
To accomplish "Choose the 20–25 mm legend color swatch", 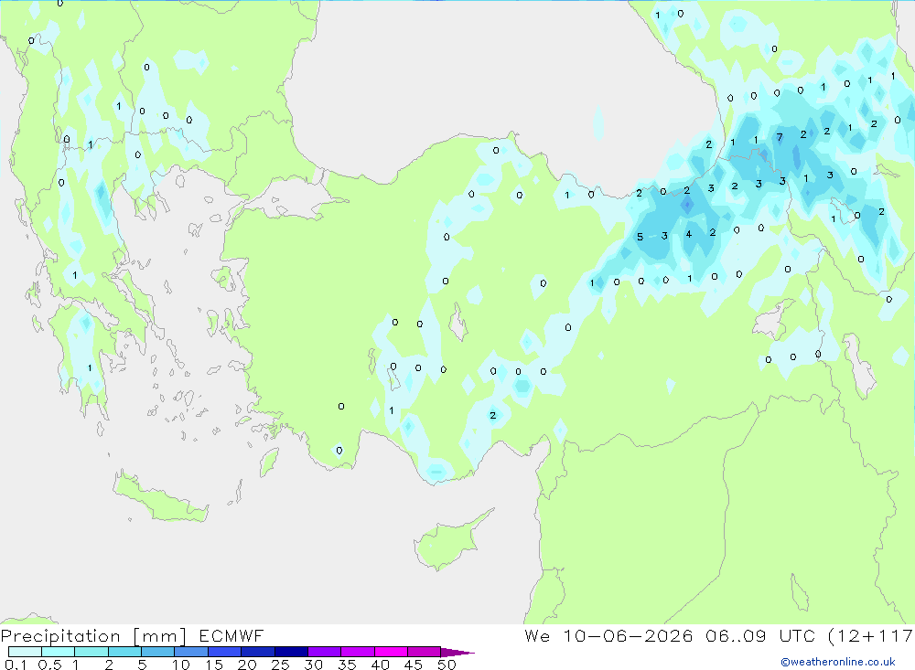I will (x=258, y=652).
